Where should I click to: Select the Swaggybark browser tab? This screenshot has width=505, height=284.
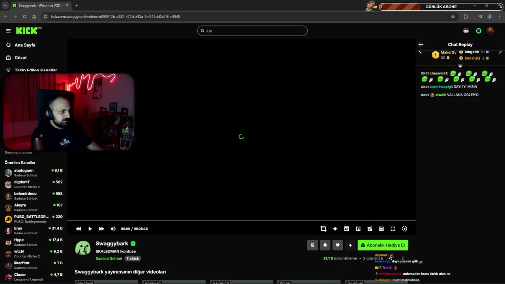tap(40, 6)
